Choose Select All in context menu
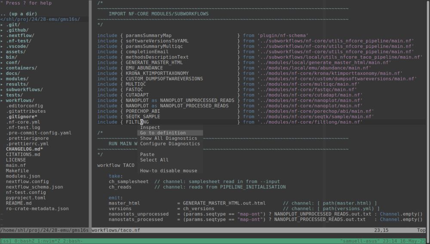 [154, 160]
